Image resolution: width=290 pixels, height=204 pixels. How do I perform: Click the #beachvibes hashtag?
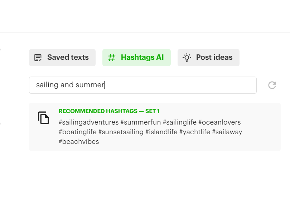tap(79, 142)
